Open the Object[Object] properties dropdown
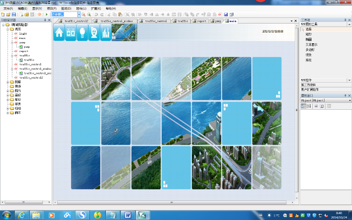 (350, 100)
